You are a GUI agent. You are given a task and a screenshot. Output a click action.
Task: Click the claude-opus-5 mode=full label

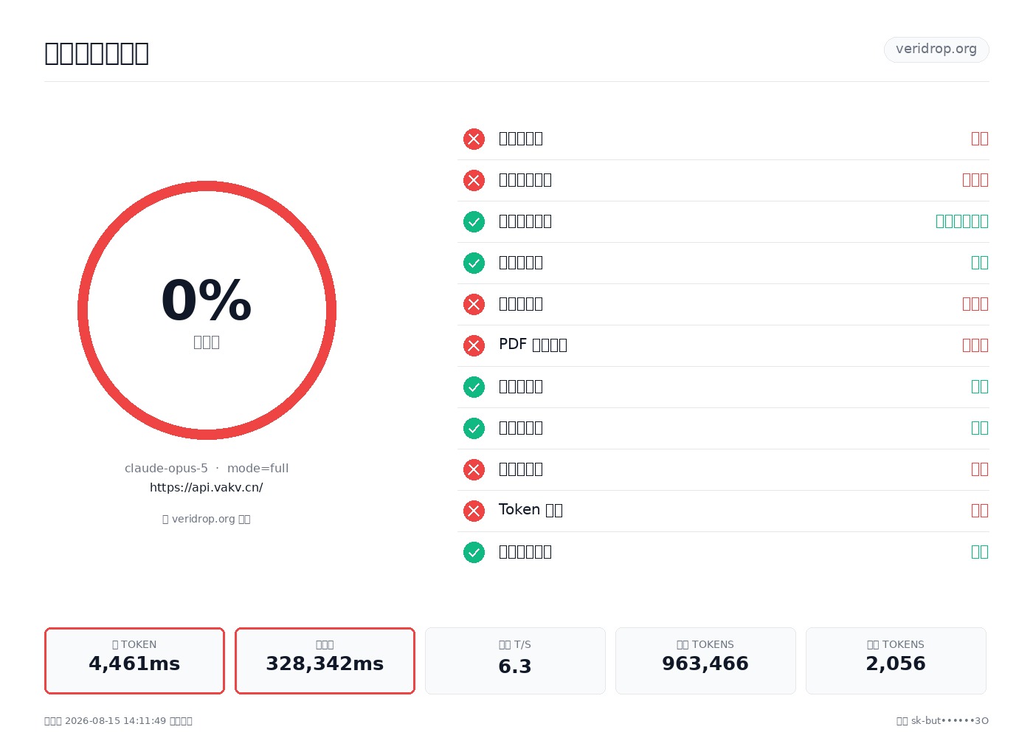[207, 468]
